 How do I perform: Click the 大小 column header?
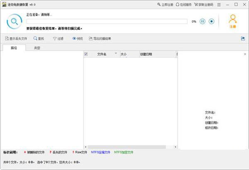130,54
